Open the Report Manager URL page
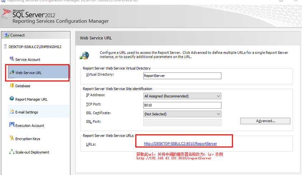Viewport: 302px width, 175px height. (31, 99)
